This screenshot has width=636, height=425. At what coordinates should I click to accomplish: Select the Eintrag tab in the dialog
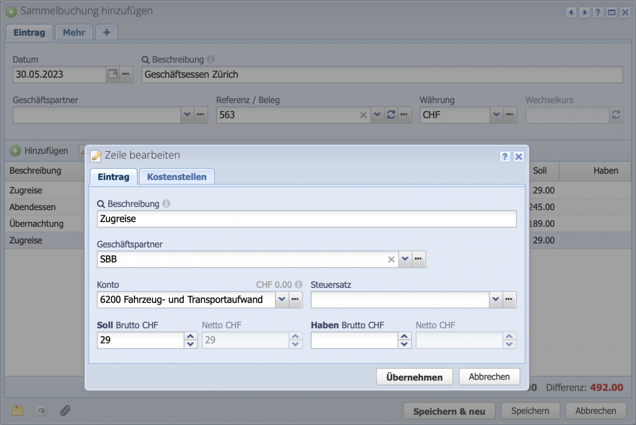(113, 177)
